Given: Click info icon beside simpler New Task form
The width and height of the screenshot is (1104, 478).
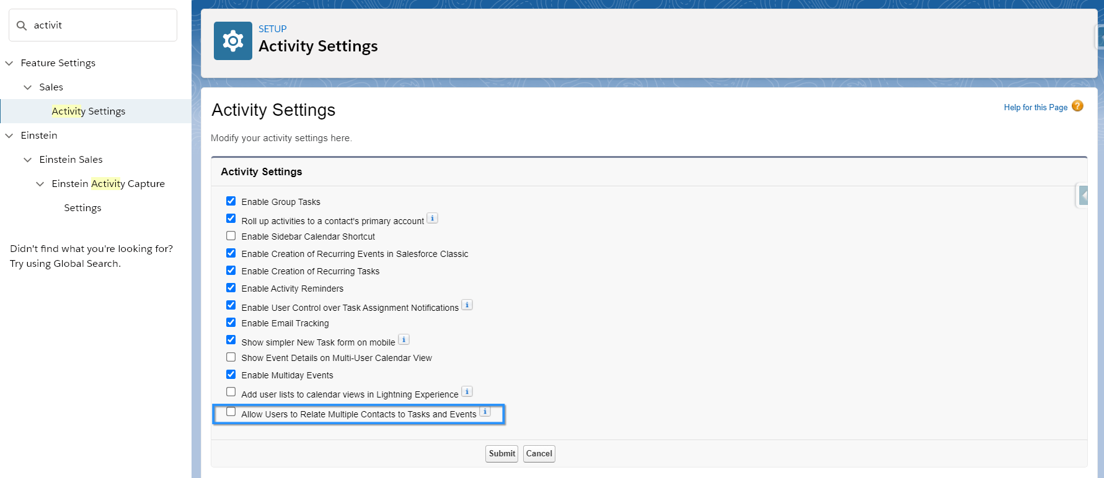Looking at the screenshot, I should [x=404, y=339].
